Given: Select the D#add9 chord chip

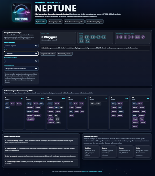Looking at the screenshot, I should tap(58, 111).
